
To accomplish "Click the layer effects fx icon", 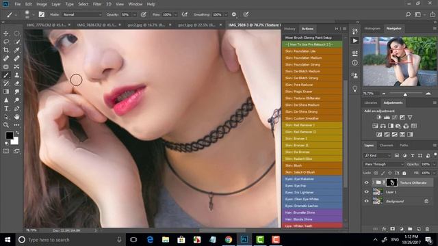I will [x=384, y=229].
